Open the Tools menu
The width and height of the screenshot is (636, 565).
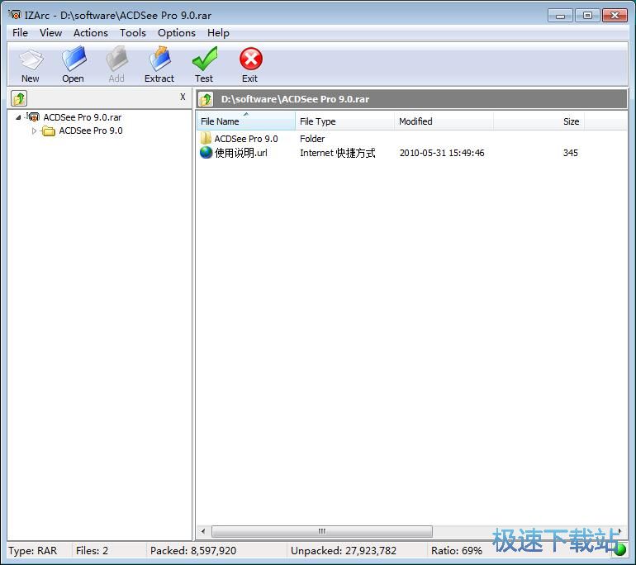[132, 33]
